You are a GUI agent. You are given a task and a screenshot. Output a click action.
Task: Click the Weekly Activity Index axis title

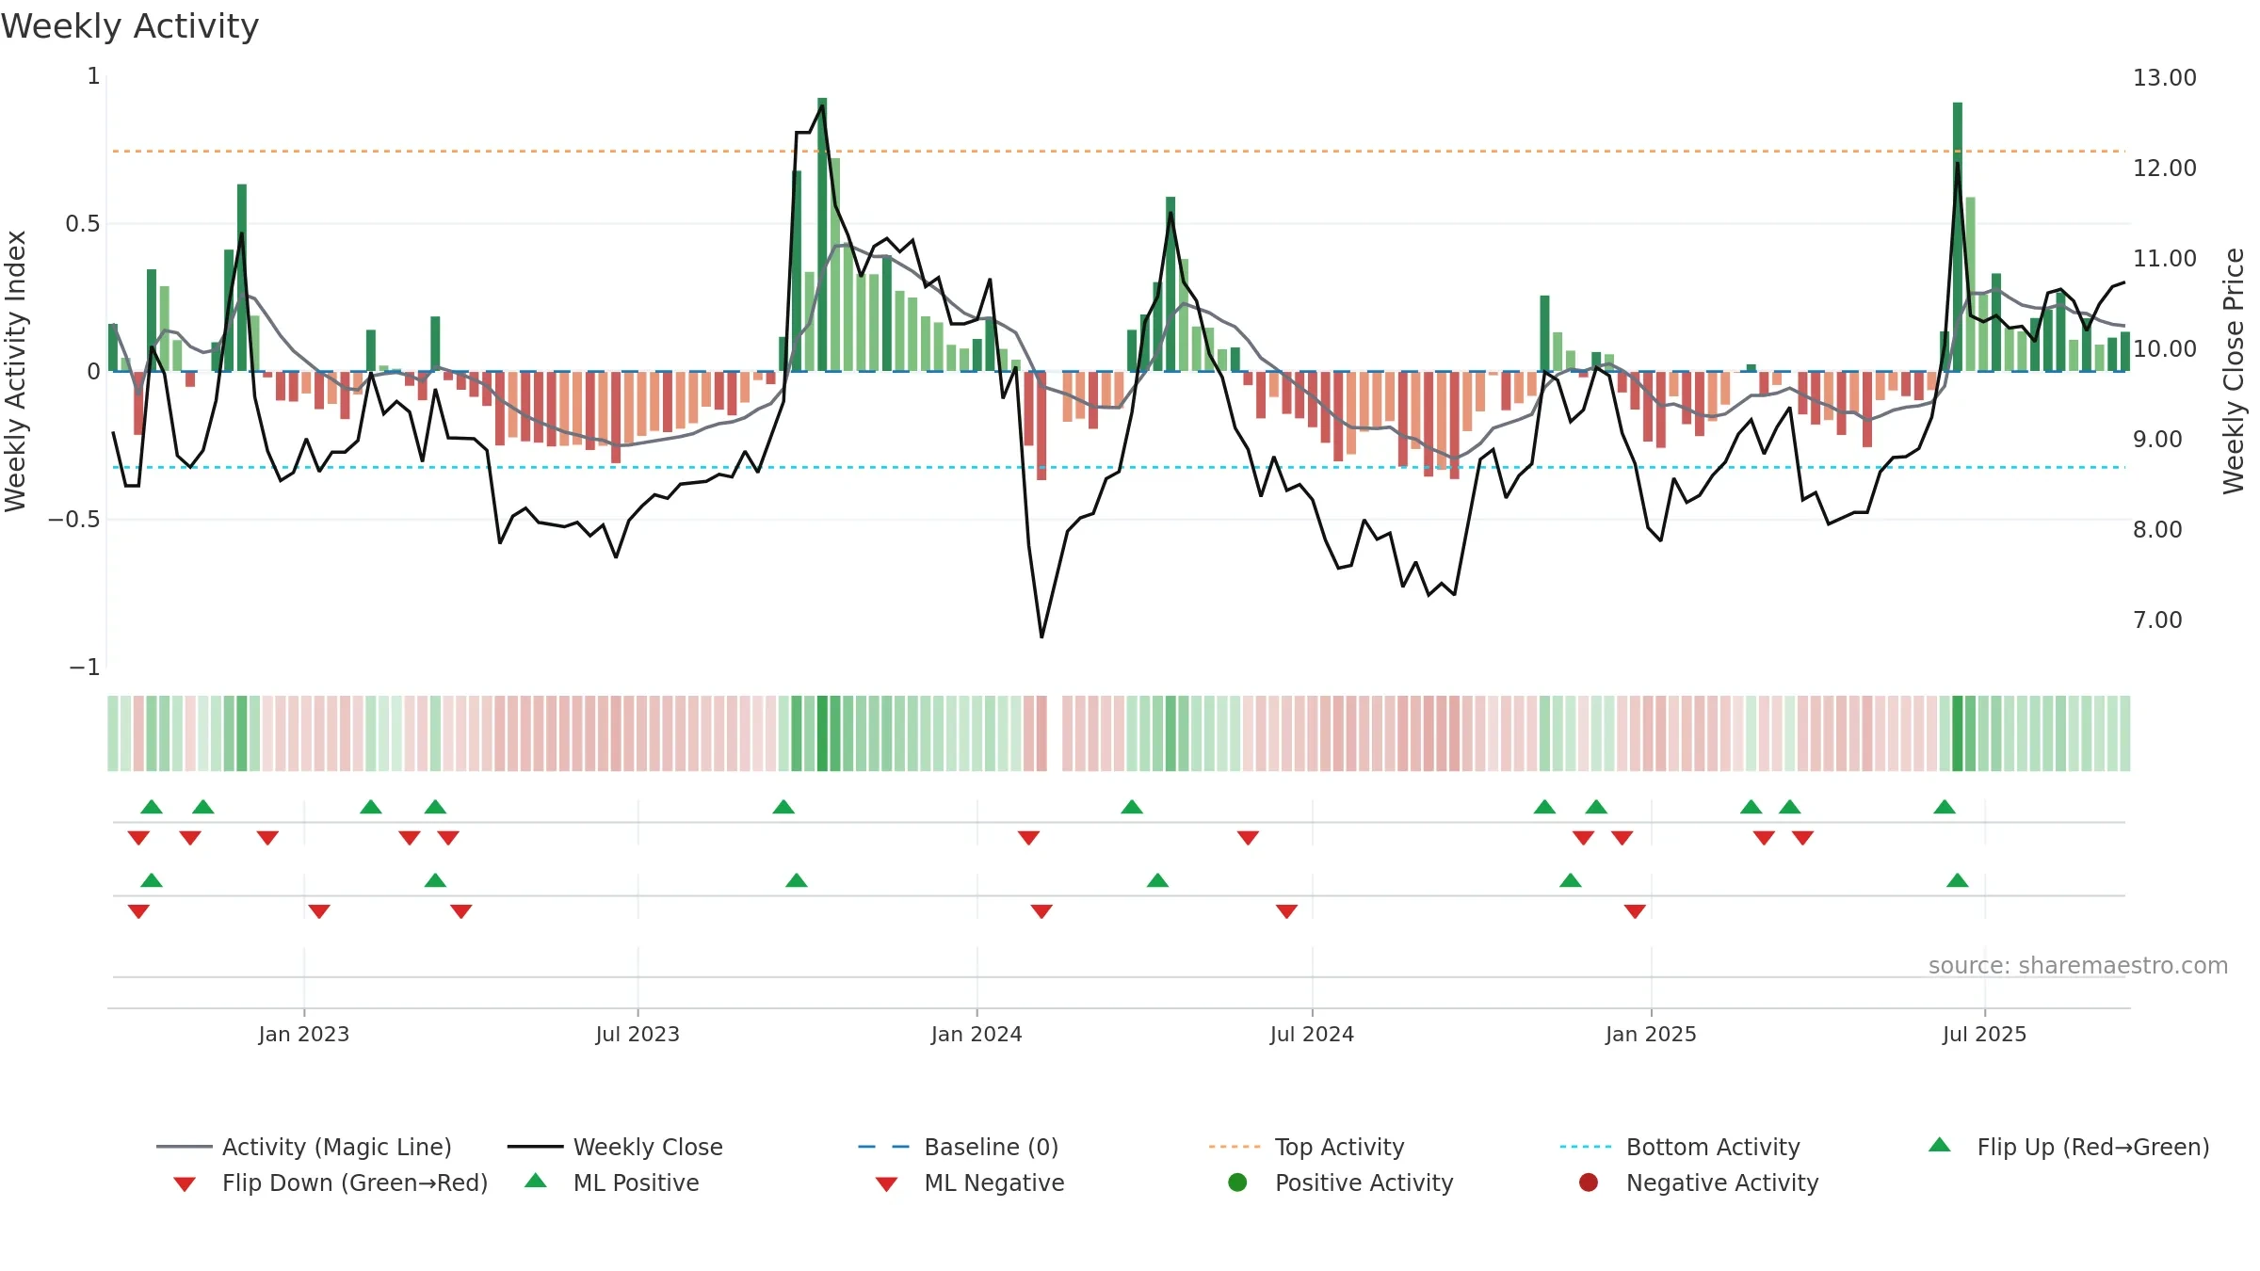pyautogui.click(x=15, y=371)
